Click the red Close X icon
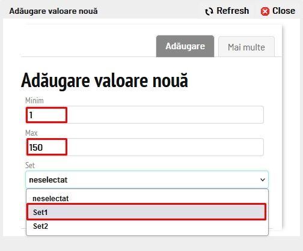The height and width of the screenshot is (251, 303). tap(265, 11)
